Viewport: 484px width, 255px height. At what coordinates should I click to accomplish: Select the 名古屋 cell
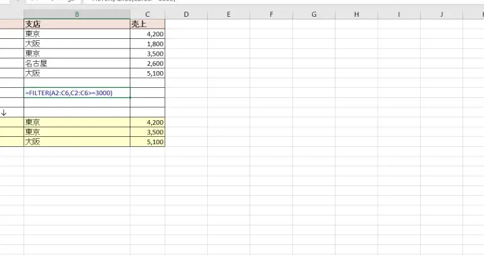coord(77,64)
